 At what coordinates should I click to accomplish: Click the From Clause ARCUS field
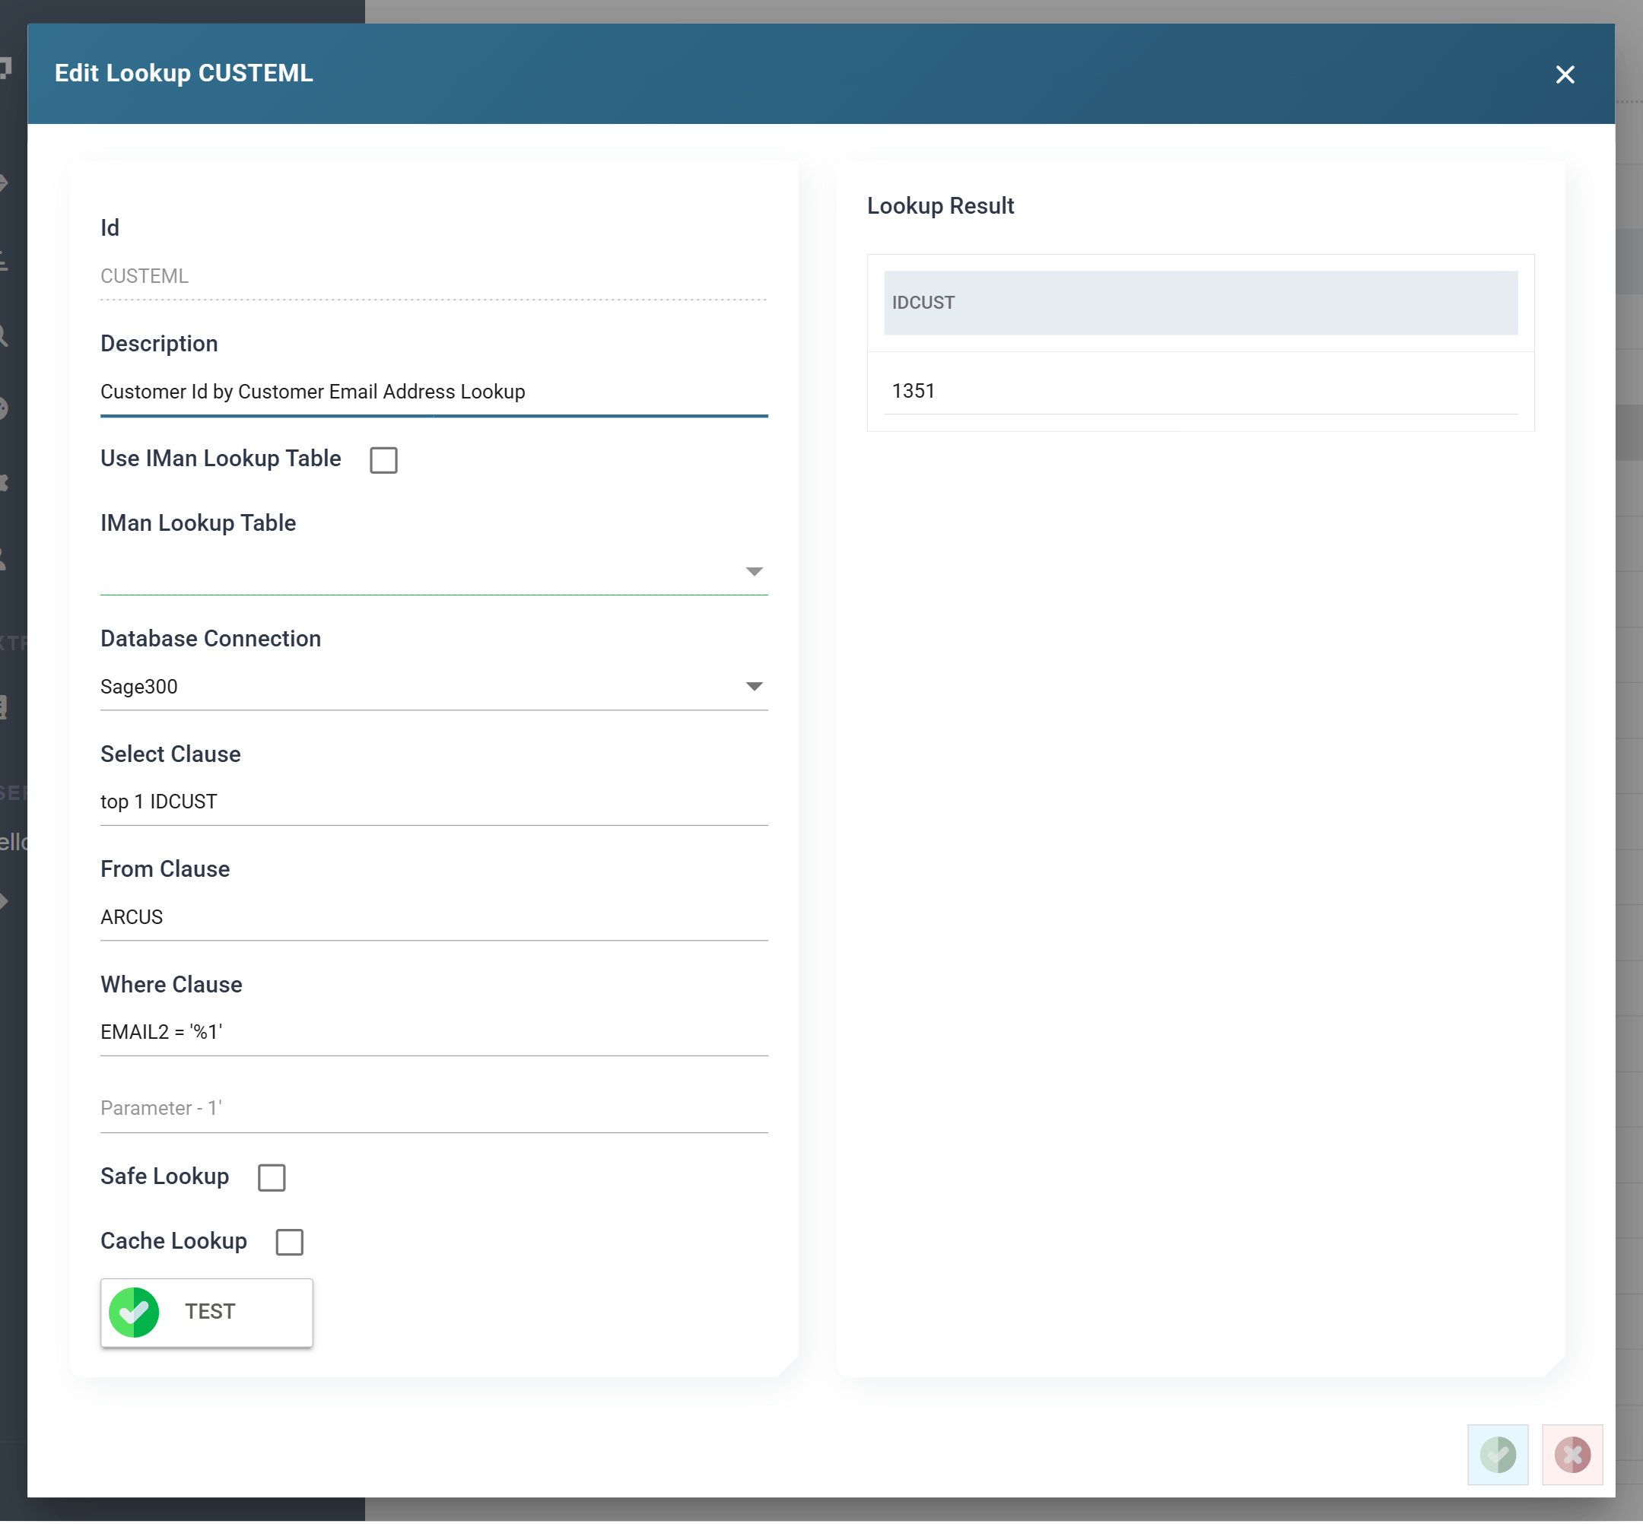(434, 917)
